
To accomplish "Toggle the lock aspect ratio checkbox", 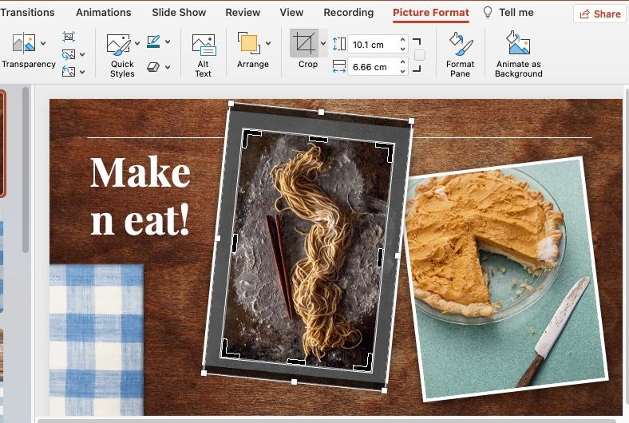I will (420, 55).
